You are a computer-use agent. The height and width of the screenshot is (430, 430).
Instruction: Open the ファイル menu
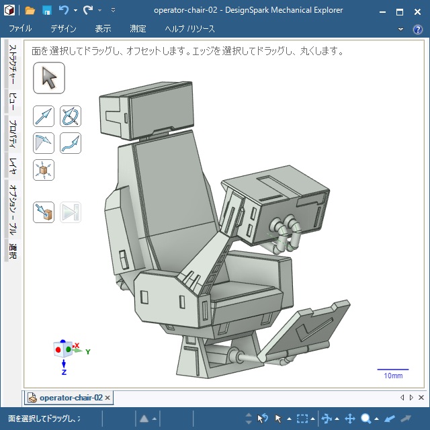pyautogui.click(x=20, y=28)
